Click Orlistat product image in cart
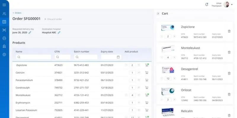 tap(168, 91)
